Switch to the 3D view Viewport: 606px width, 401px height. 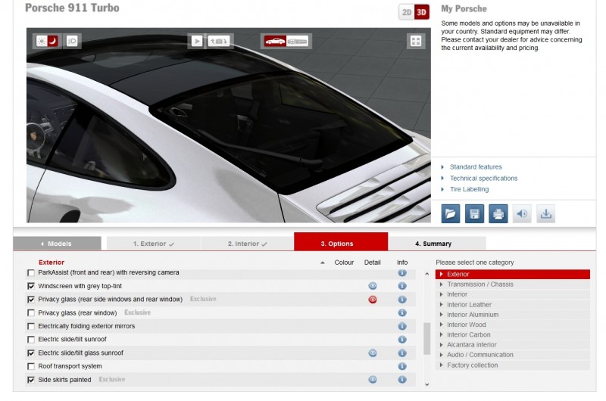coord(422,12)
